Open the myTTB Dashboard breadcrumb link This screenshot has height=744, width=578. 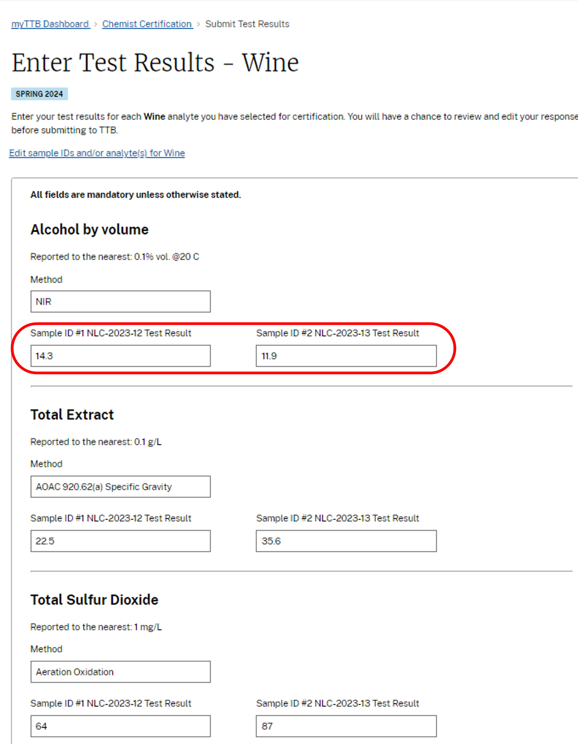pyautogui.click(x=50, y=24)
